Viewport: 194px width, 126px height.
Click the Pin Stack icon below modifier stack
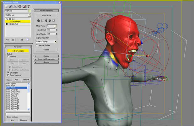7,40
